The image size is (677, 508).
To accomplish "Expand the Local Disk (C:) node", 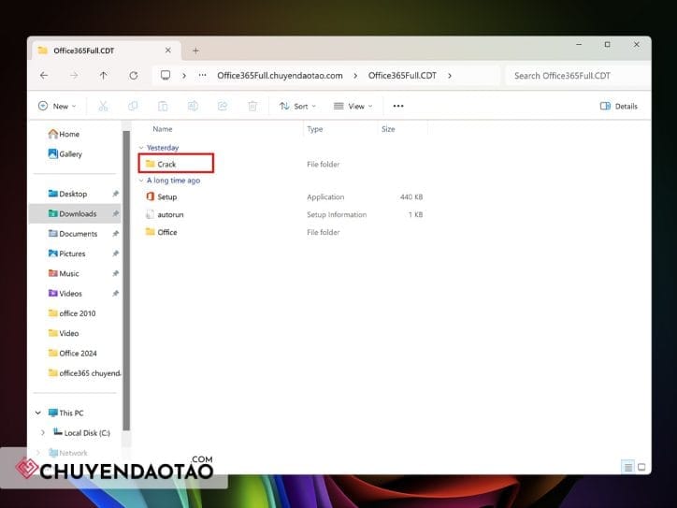I will 42,433.
